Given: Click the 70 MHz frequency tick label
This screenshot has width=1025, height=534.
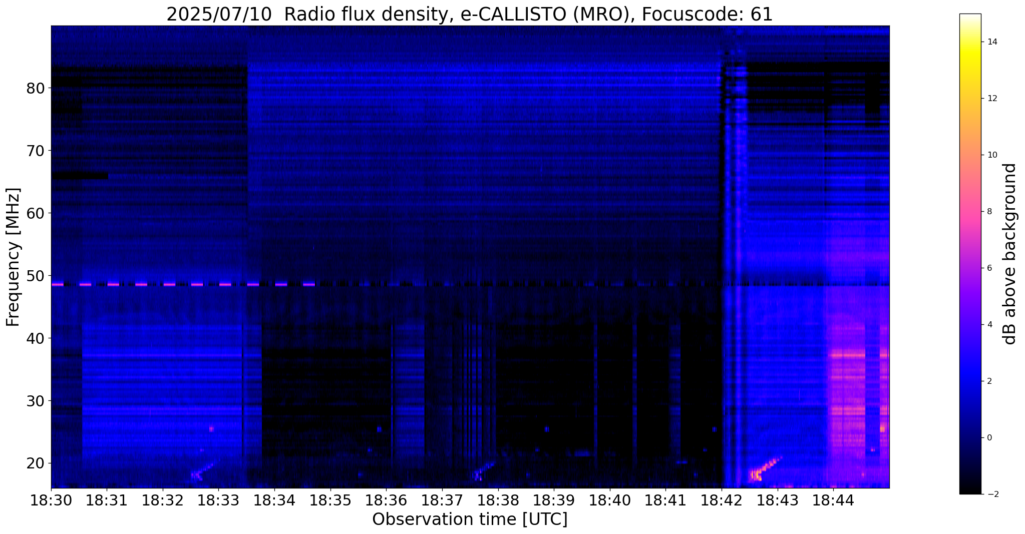Looking at the screenshot, I should pos(35,151).
